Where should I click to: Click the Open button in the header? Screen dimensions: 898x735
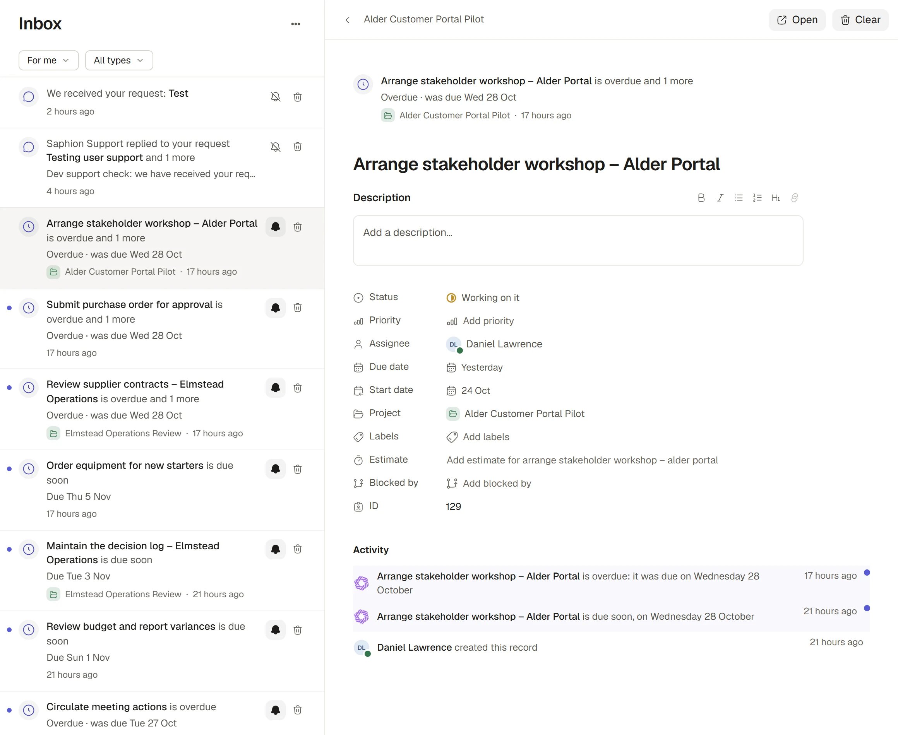[x=797, y=20]
